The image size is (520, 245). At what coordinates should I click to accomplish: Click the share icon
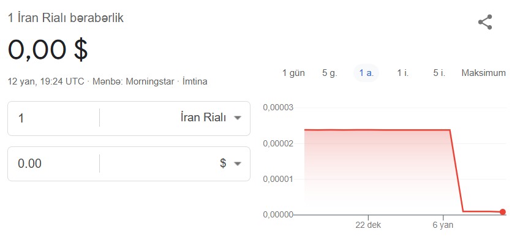pos(485,23)
